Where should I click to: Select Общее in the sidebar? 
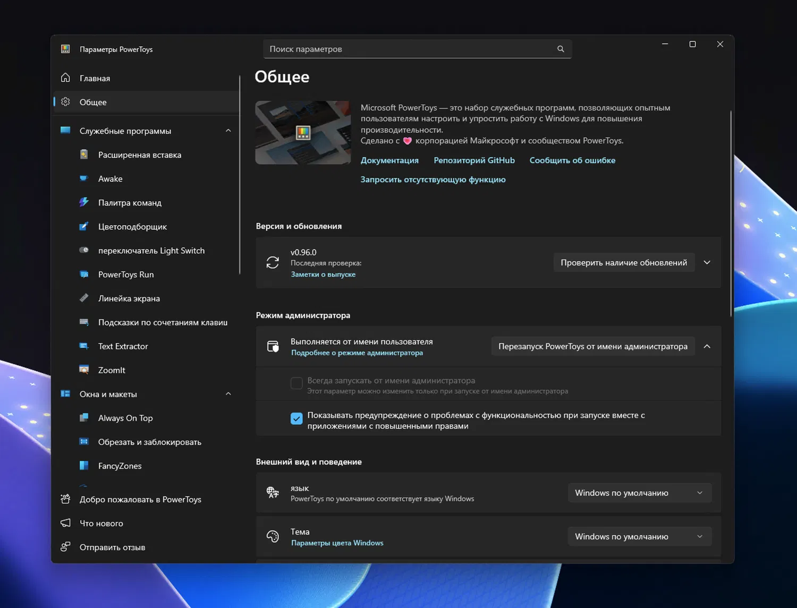pos(146,102)
